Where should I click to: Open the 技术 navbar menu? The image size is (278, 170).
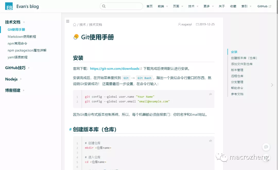(x=191, y=6)
